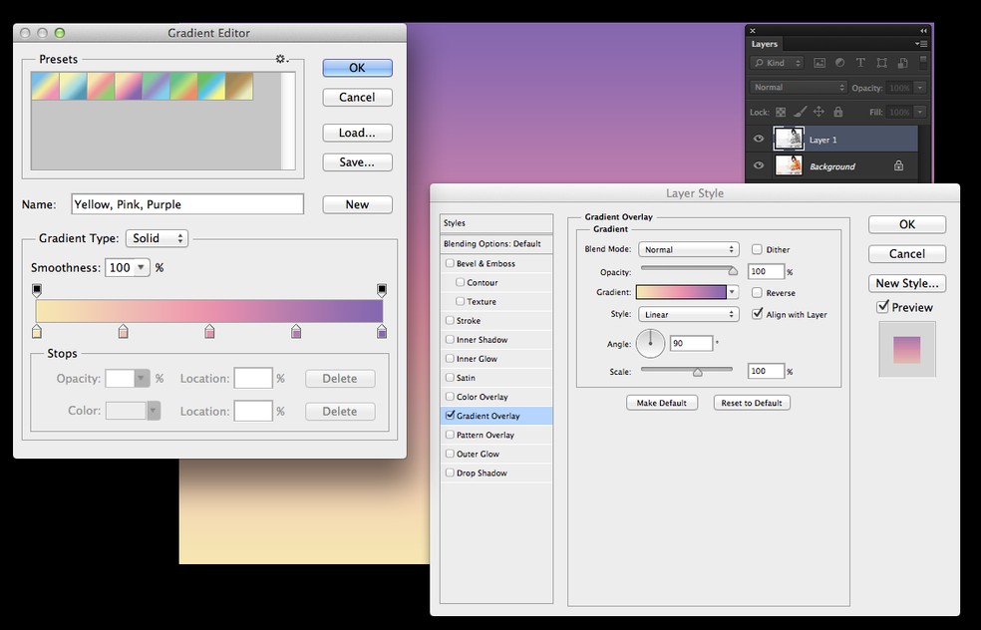Hide the Background layer's eye icon
Image resolution: width=981 pixels, height=630 pixels.
(x=759, y=165)
